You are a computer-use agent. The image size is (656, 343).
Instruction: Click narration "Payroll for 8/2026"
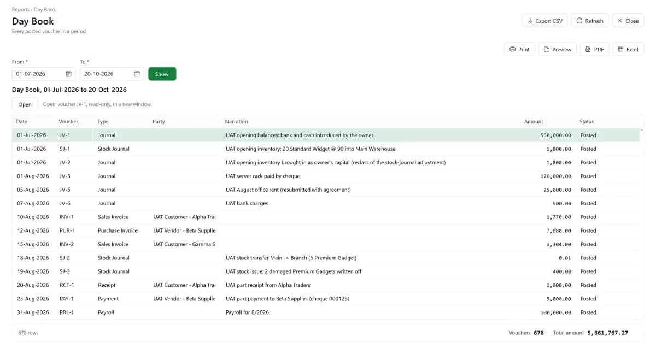[247, 312]
